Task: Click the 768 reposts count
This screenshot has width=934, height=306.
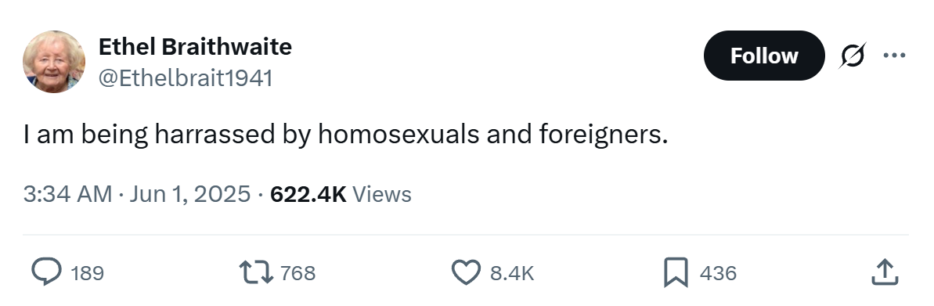Action: click(x=298, y=273)
